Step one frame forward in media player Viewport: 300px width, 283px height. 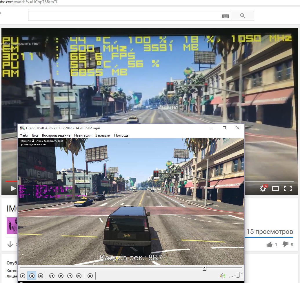[90, 276]
